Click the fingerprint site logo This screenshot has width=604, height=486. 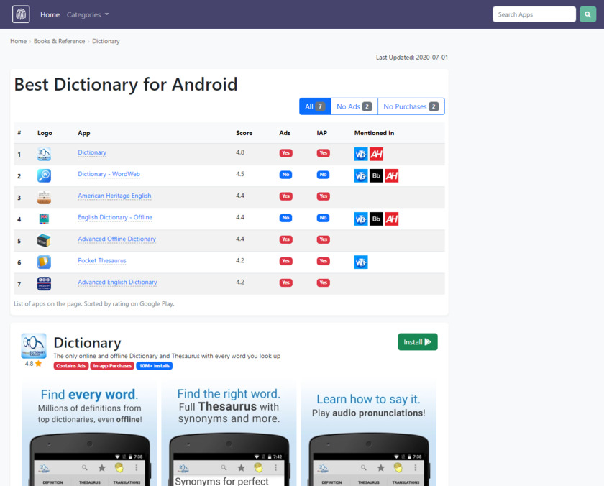tap(21, 14)
